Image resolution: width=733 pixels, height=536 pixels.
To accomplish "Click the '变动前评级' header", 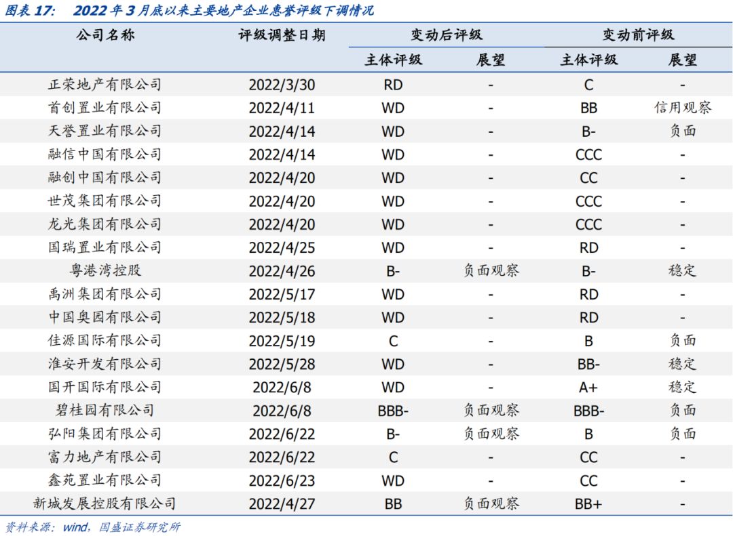I will pyautogui.click(x=638, y=35).
